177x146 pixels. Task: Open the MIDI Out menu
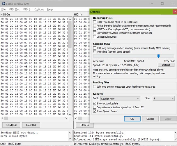point(14,9)
